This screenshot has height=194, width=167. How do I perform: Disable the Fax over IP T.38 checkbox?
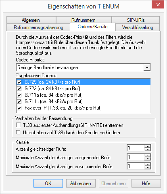[19, 108]
